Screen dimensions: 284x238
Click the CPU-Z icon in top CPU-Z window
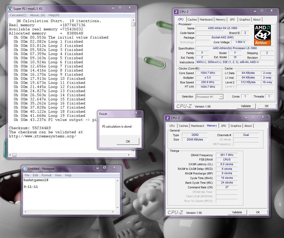point(176,12)
